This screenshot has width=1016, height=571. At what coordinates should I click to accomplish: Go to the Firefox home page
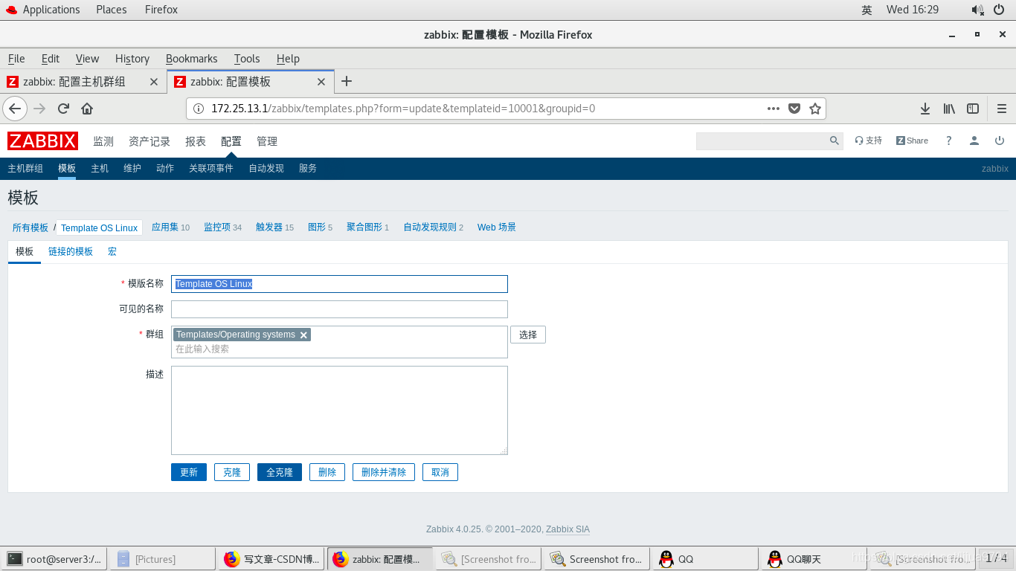coord(87,109)
